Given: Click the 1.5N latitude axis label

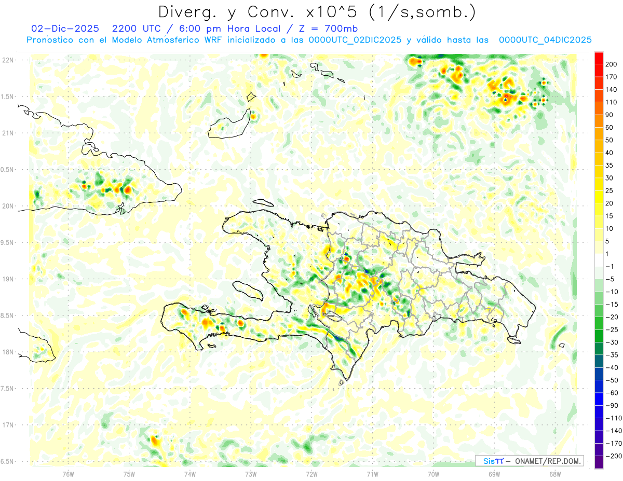Looking at the screenshot, I should [x=8, y=97].
